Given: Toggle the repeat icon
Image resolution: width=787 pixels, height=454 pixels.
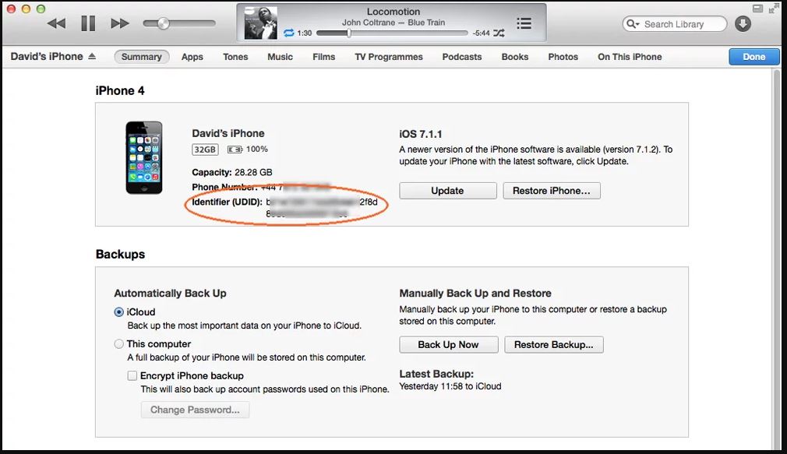Looking at the screenshot, I should coord(289,33).
